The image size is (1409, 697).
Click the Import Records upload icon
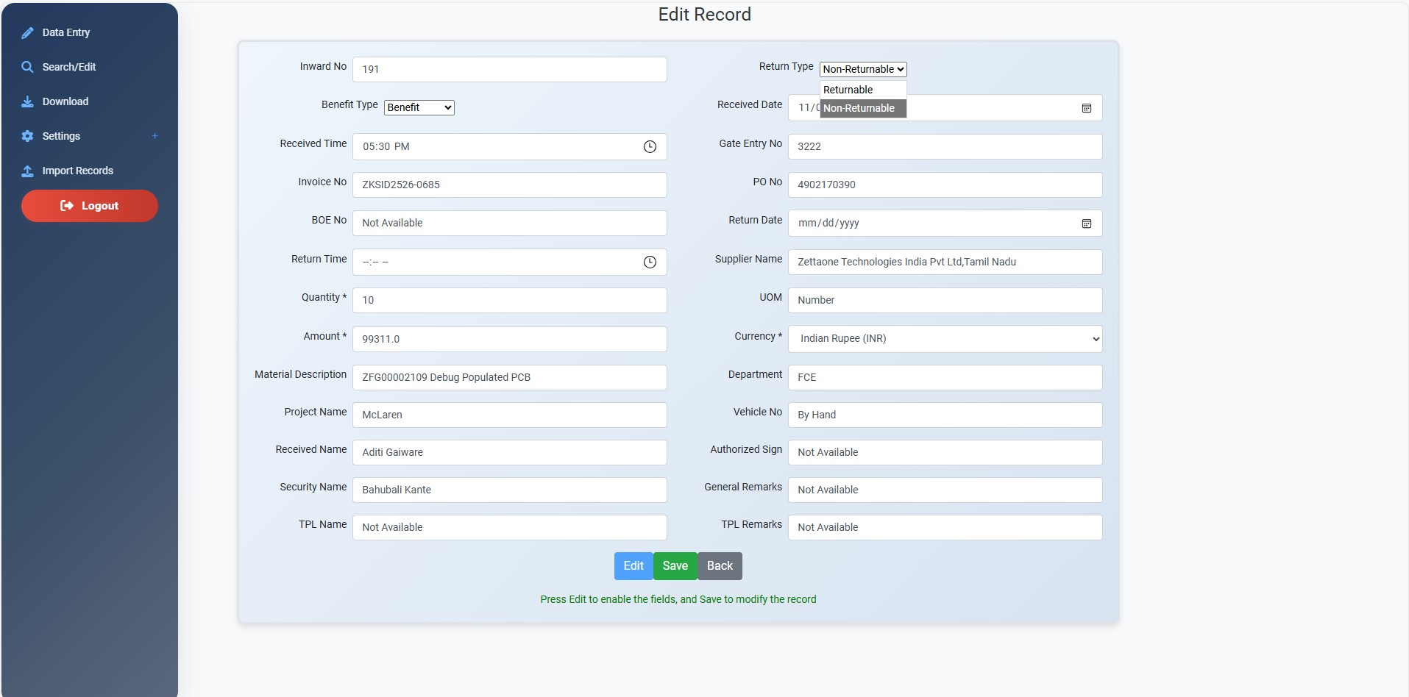(x=27, y=171)
